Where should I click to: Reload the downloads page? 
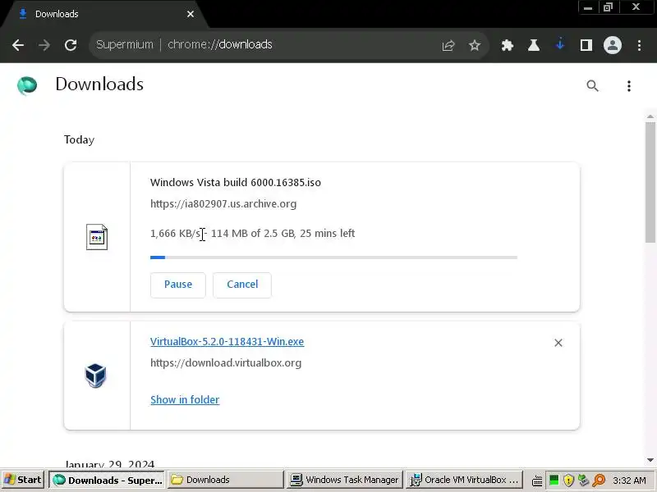tap(71, 45)
